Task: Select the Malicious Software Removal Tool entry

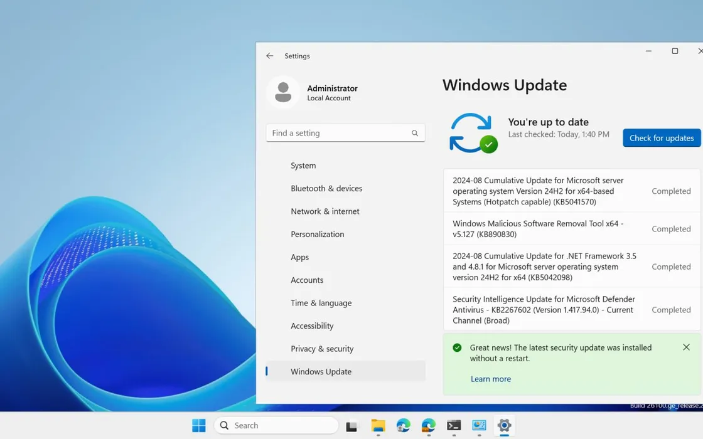Action: [x=571, y=228]
